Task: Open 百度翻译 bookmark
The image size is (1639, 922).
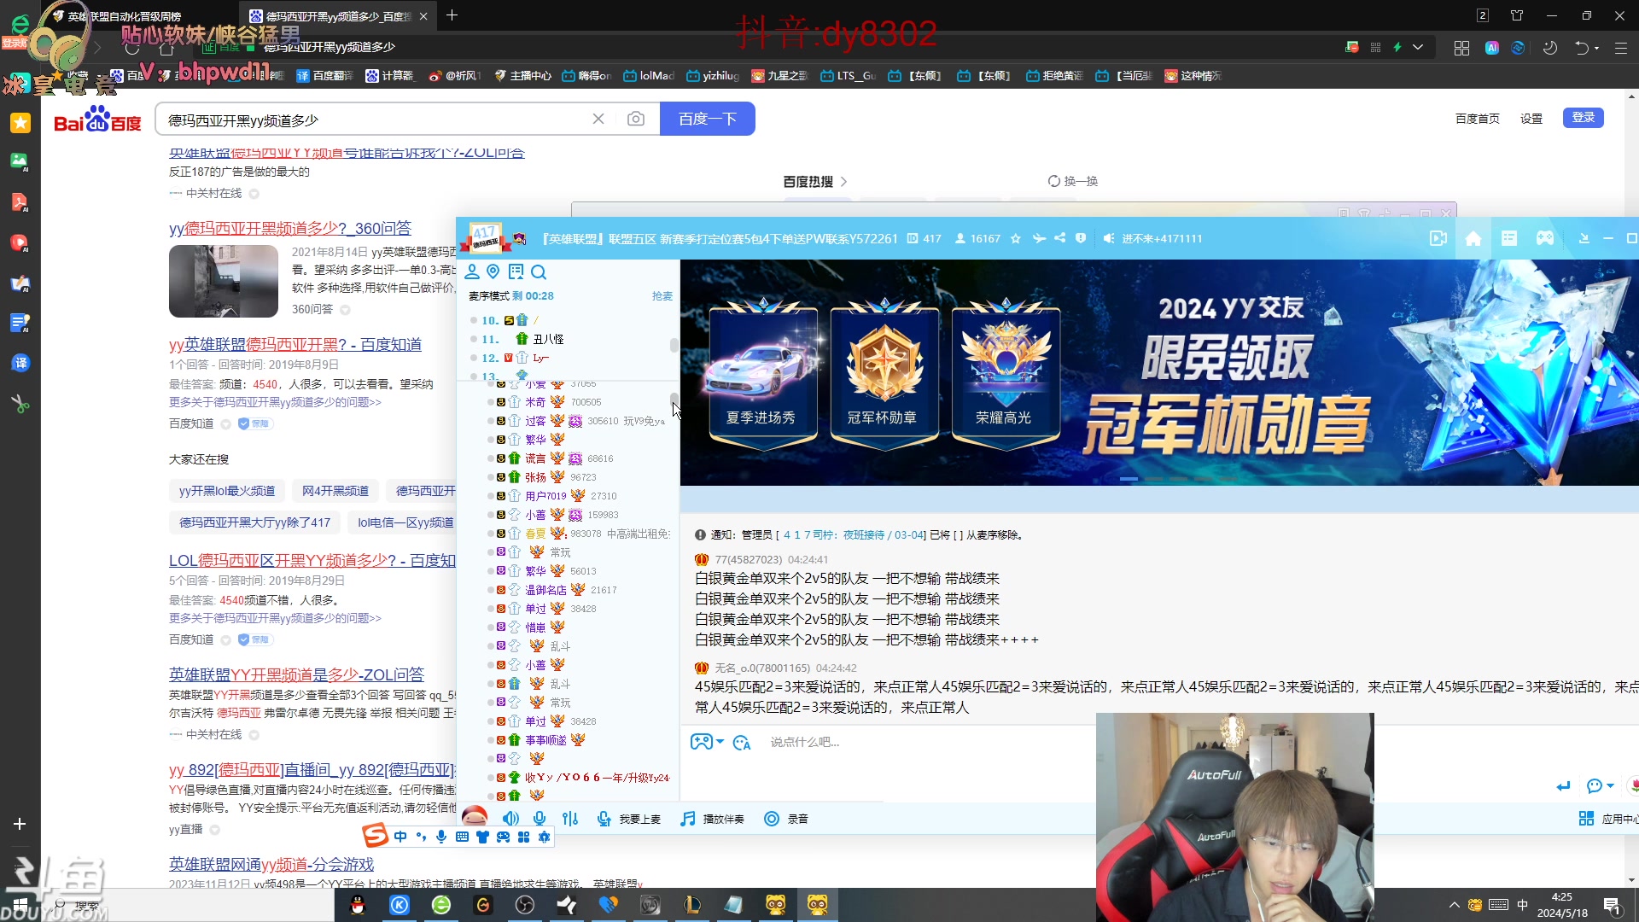Action: tap(324, 76)
